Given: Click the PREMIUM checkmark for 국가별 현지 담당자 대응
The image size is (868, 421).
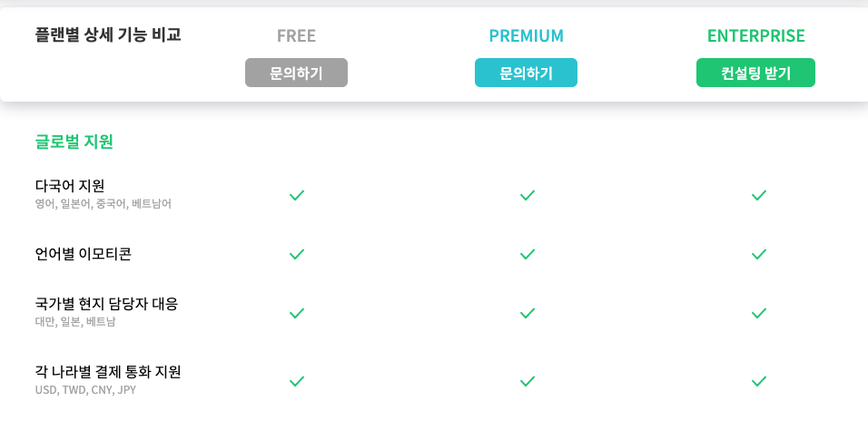Looking at the screenshot, I should [x=527, y=312].
